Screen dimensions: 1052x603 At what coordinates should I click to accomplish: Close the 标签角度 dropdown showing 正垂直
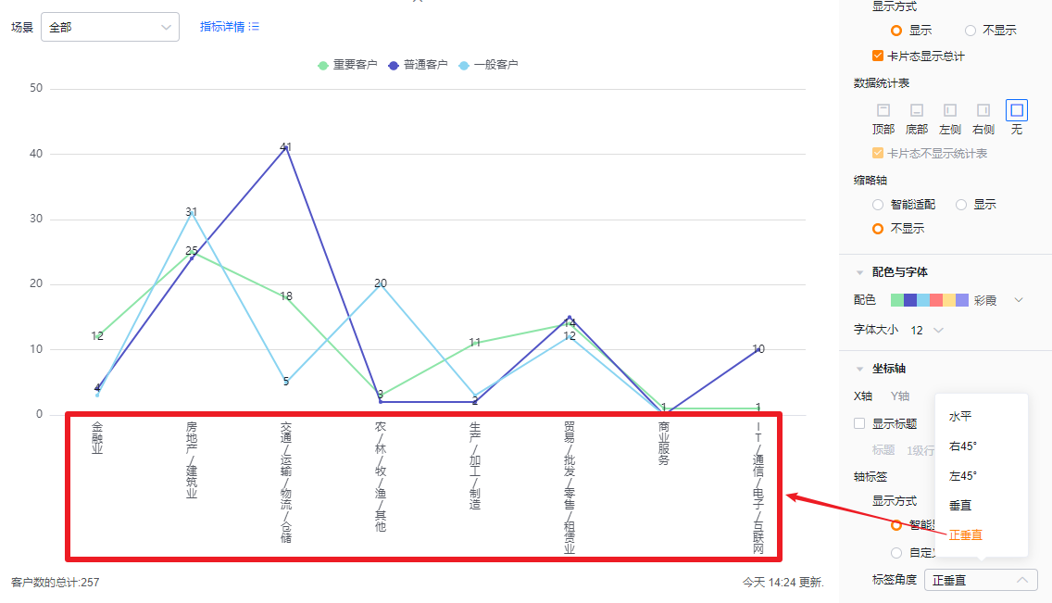pos(981,580)
